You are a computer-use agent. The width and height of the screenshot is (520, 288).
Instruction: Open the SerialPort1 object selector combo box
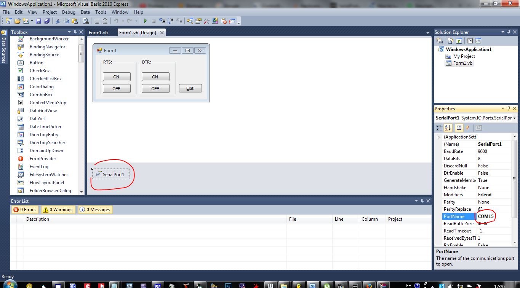475,118
